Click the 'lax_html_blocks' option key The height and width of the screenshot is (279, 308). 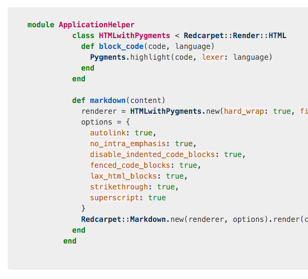tap(124, 176)
